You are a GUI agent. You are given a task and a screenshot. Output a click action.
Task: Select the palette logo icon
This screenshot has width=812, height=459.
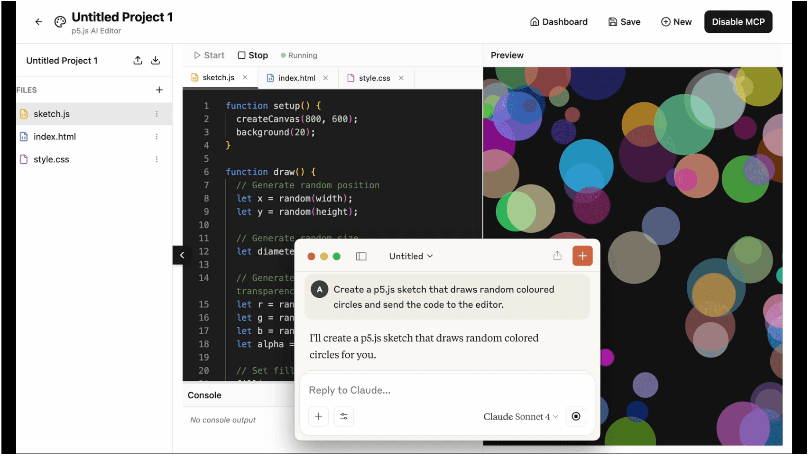60,21
